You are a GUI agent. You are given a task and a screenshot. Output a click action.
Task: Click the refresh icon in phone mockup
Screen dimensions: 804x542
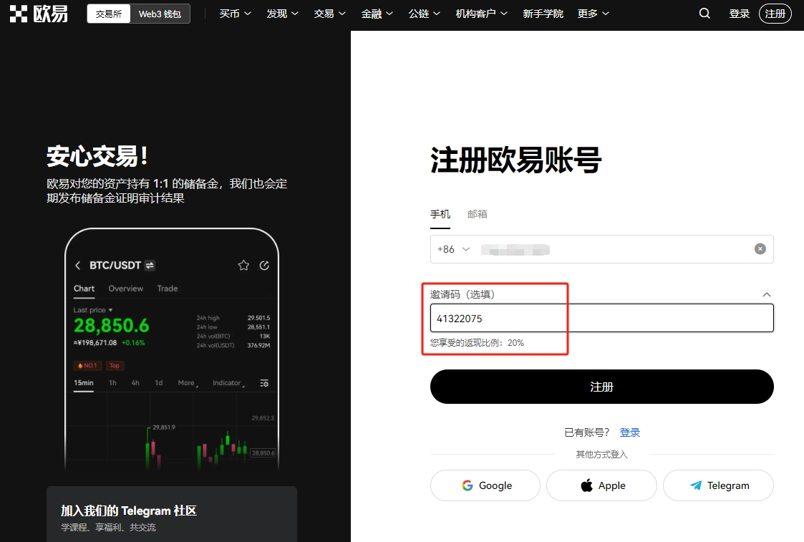tap(264, 265)
